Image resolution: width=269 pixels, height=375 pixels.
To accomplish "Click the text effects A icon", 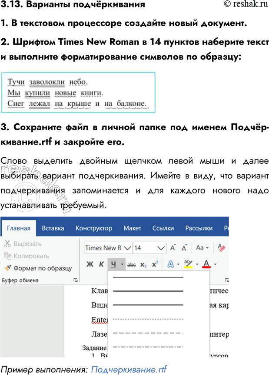I will tap(171, 264).
